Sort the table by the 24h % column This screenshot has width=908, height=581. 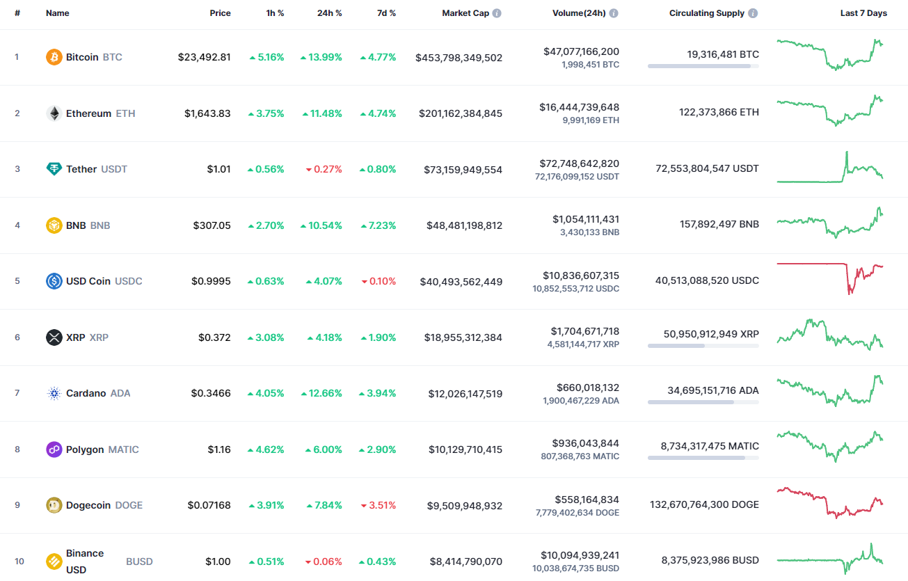329,13
